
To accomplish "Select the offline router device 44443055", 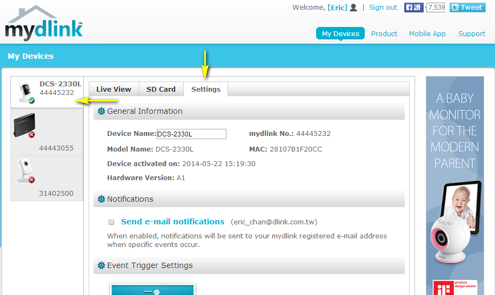I will coord(47,132).
